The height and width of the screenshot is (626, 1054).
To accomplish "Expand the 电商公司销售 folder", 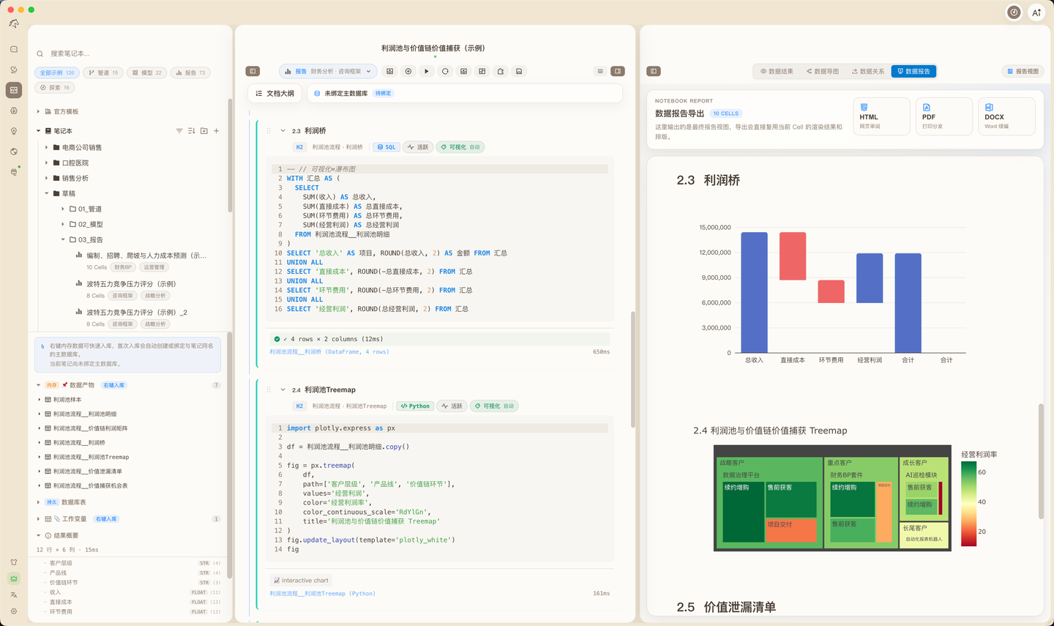I will pos(47,147).
